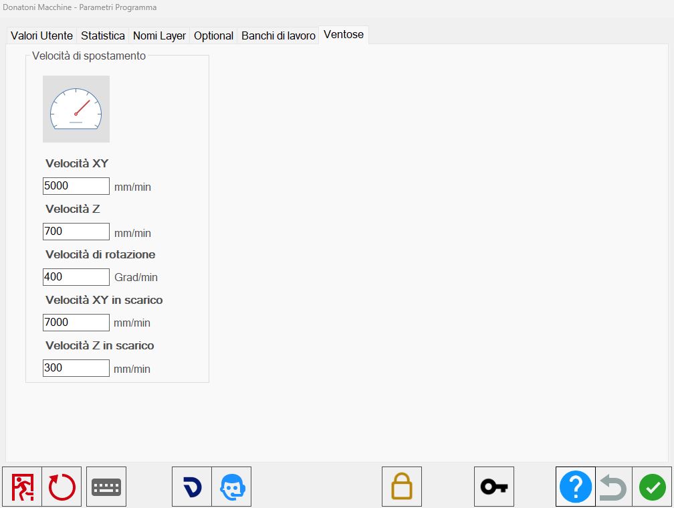
Task: Click the red exit door icon
Action: coord(22,487)
